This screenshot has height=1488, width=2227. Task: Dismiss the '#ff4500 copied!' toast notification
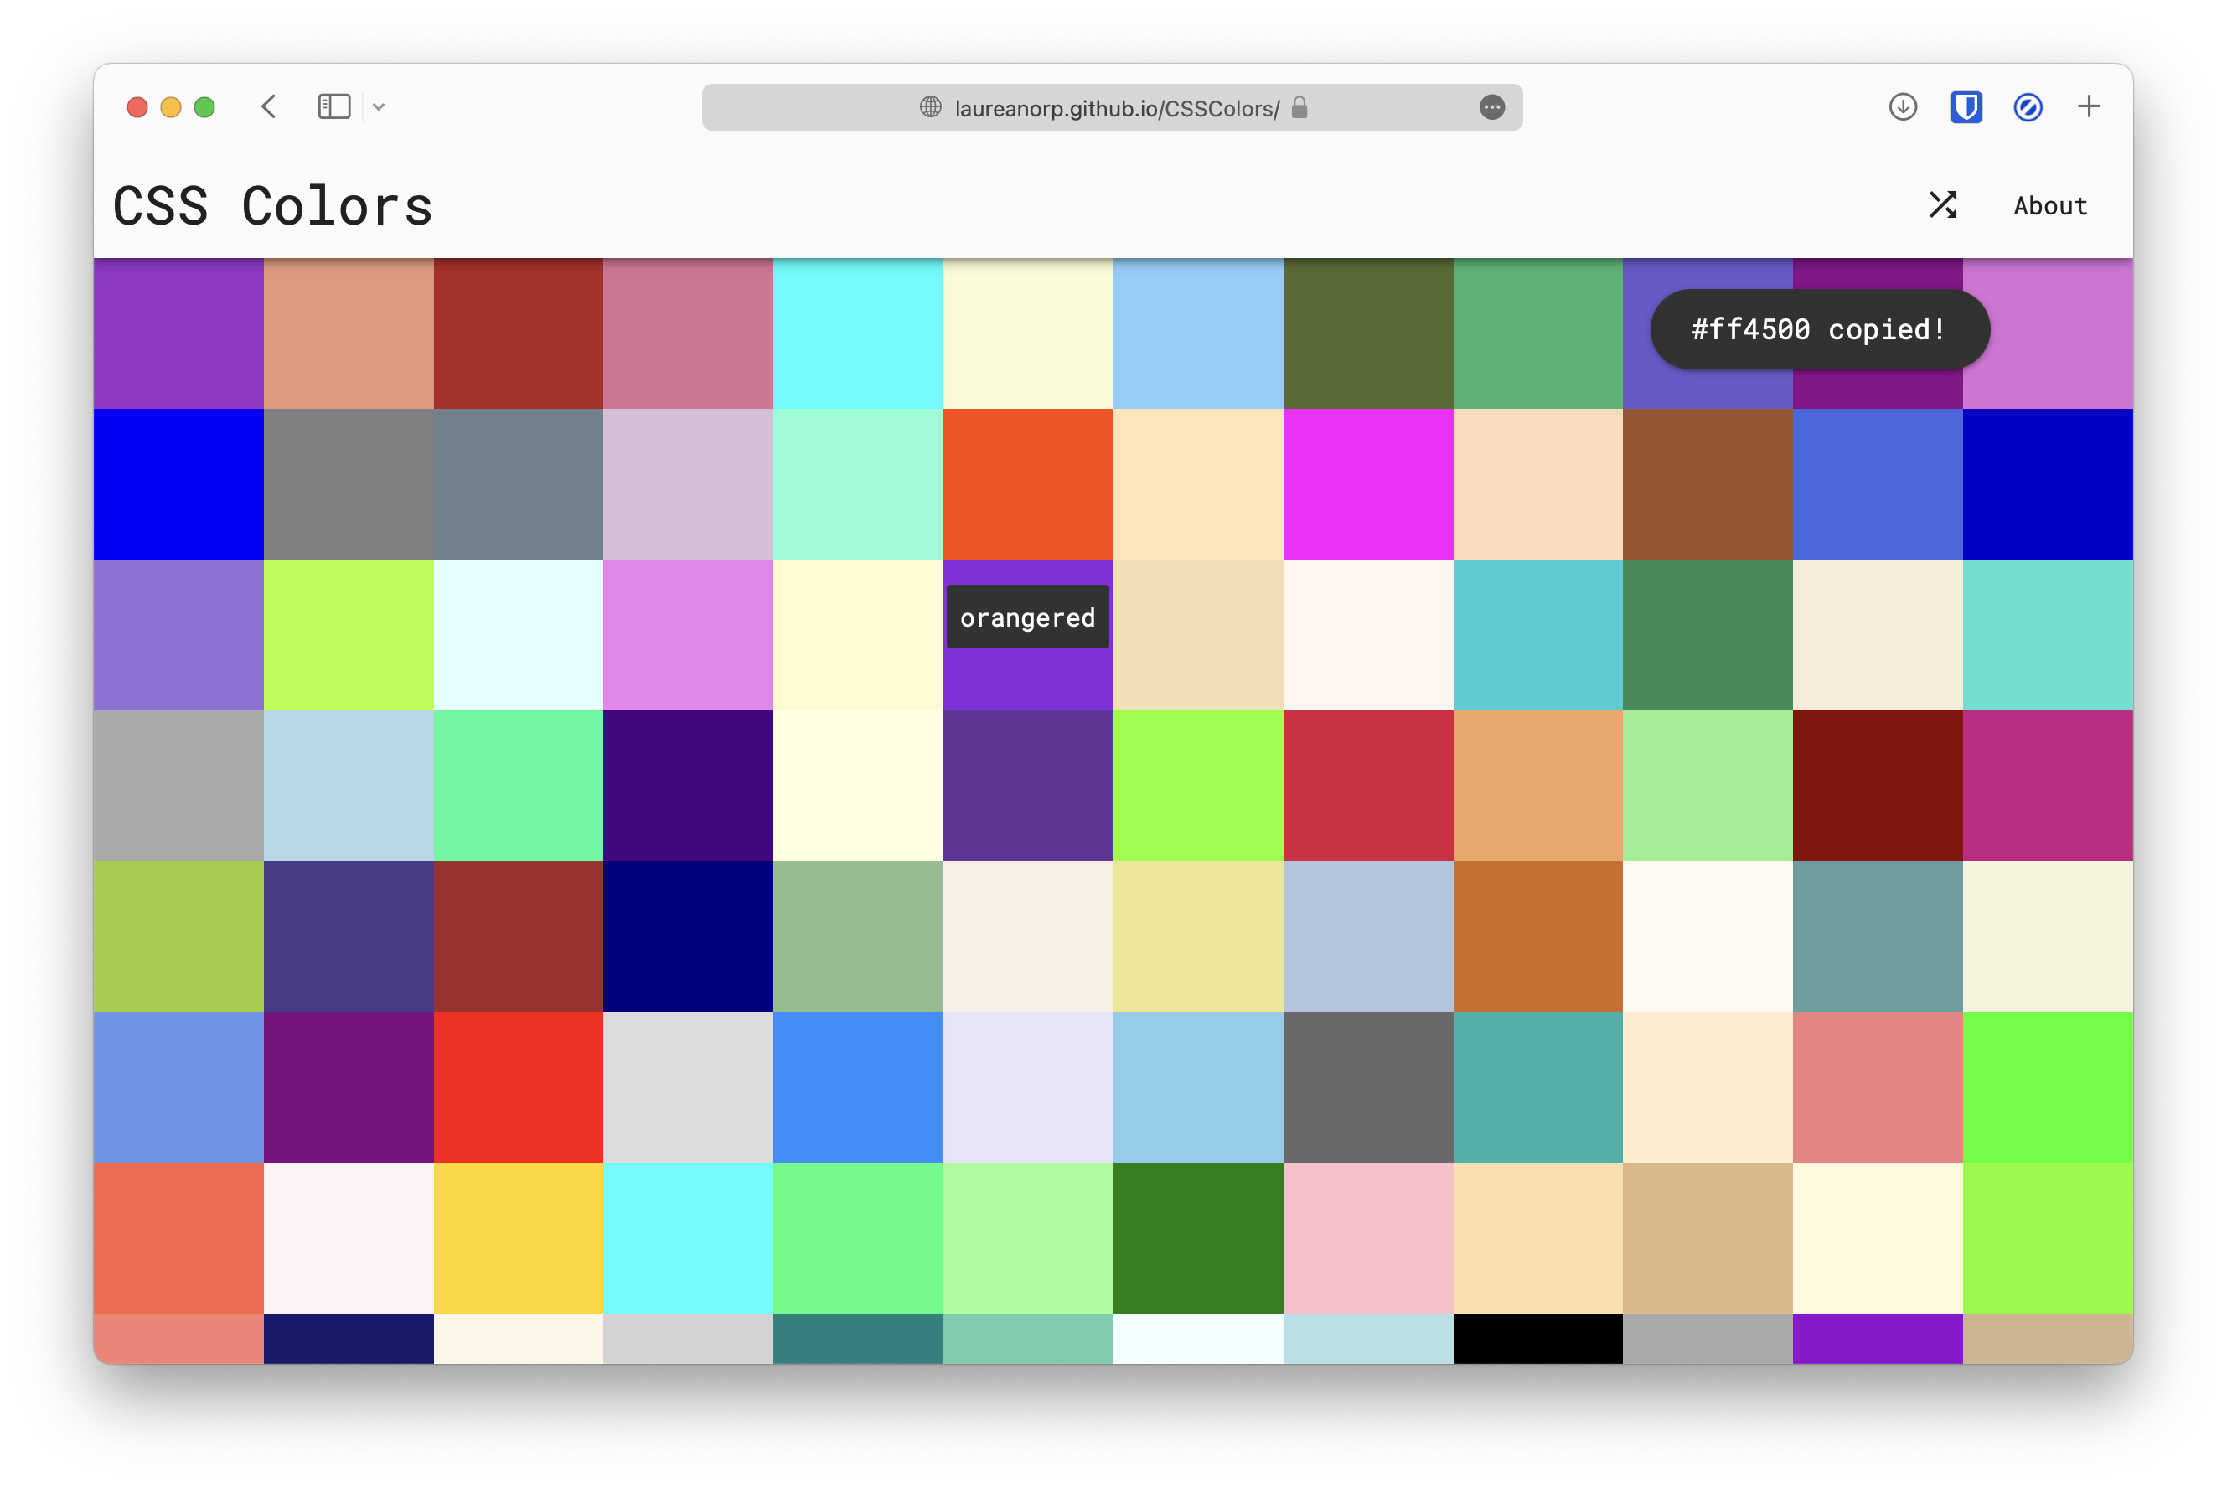(1818, 328)
